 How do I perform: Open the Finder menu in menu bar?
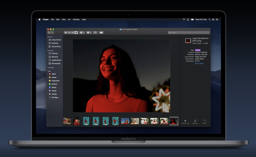pyautogui.click(x=46, y=19)
